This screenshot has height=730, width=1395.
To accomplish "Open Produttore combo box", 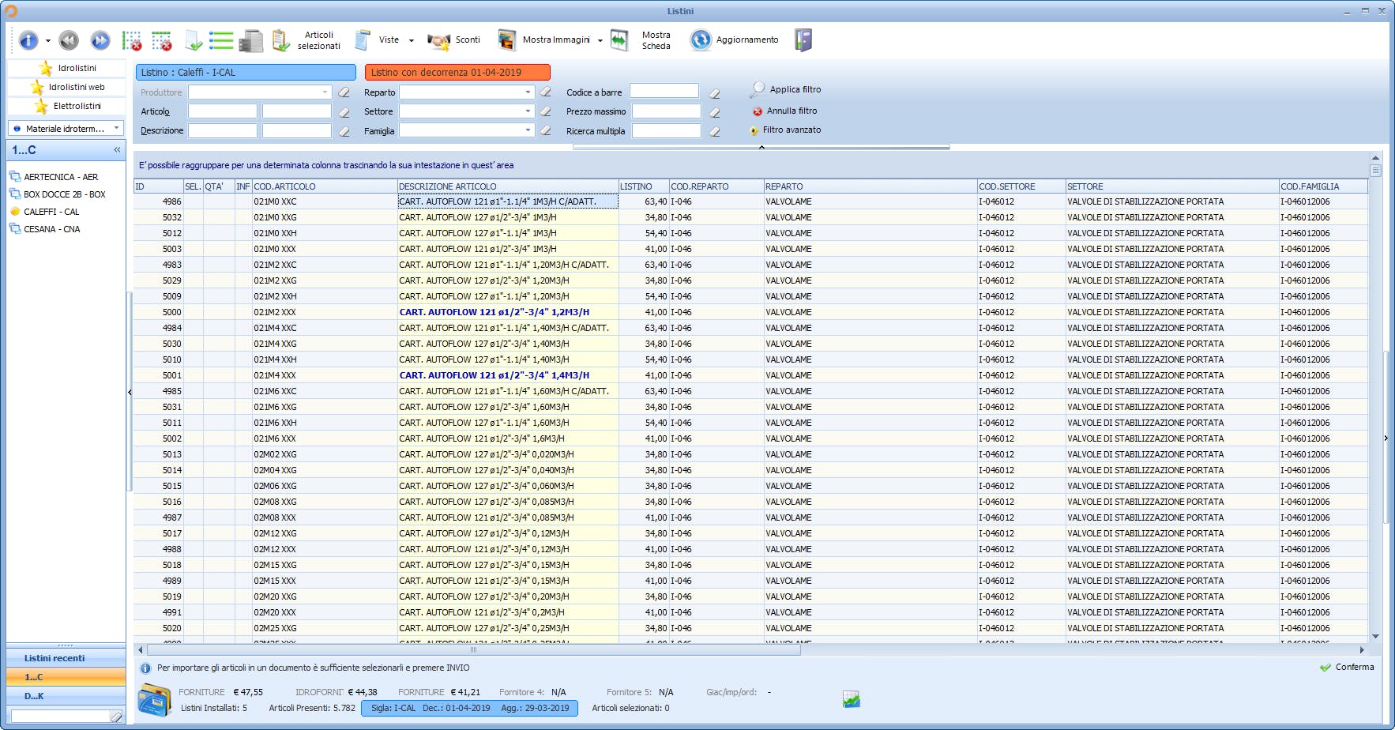I will pos(260,92).
